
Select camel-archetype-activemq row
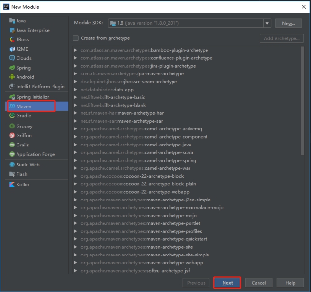tap(187, 128)
